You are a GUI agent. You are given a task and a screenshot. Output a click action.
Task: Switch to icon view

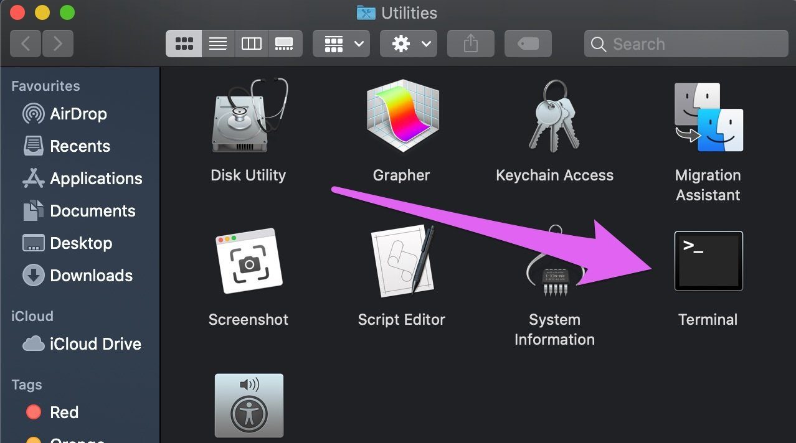[184, 44]
